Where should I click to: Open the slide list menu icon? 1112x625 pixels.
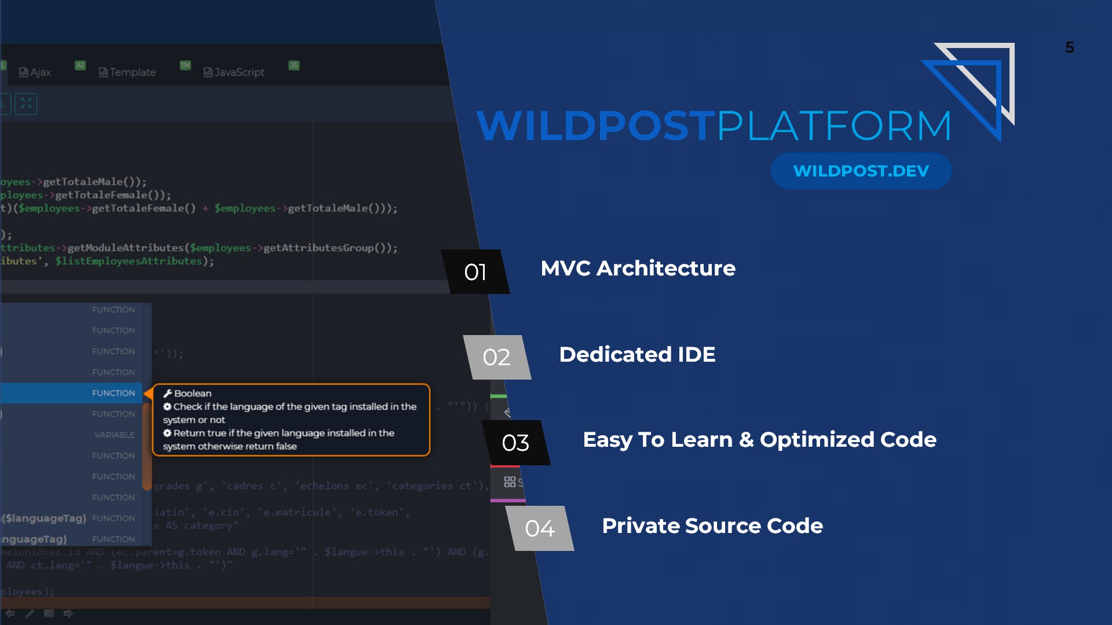49,613
